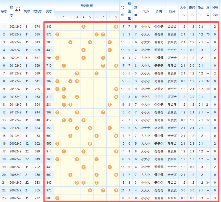
Task: Click orange 0 circle in row 2002249
Action: (57, 198)
